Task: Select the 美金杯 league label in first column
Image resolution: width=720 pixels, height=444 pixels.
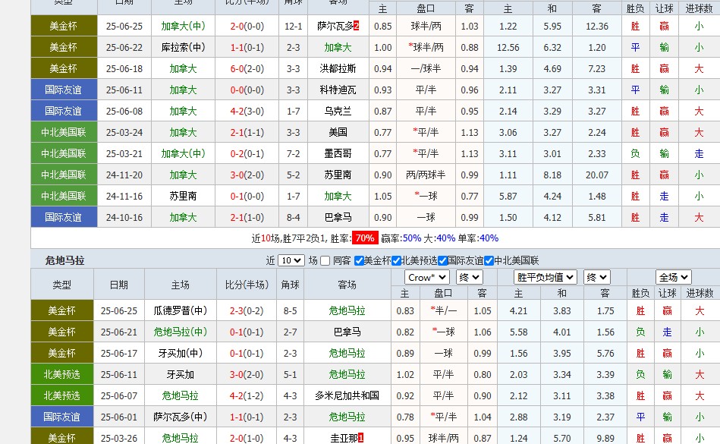Action: coord(64,25)
